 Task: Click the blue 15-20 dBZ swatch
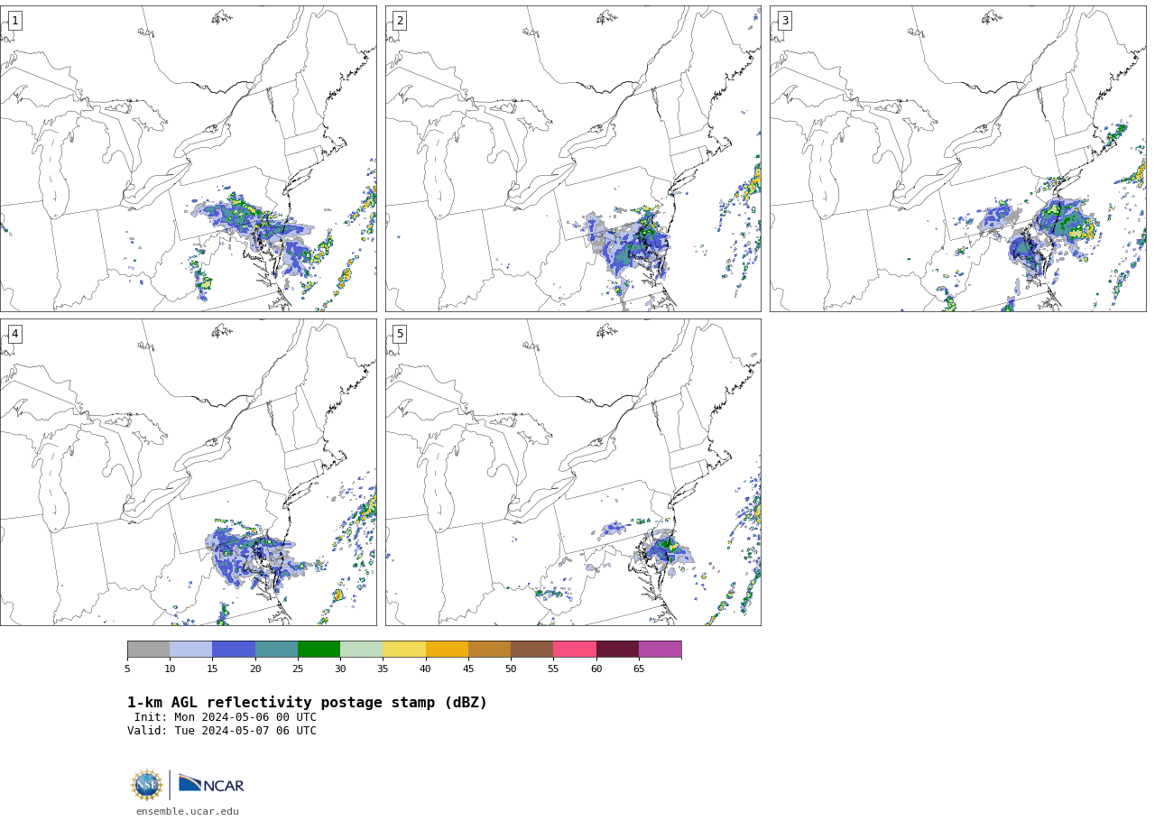(x=234, y=650)
